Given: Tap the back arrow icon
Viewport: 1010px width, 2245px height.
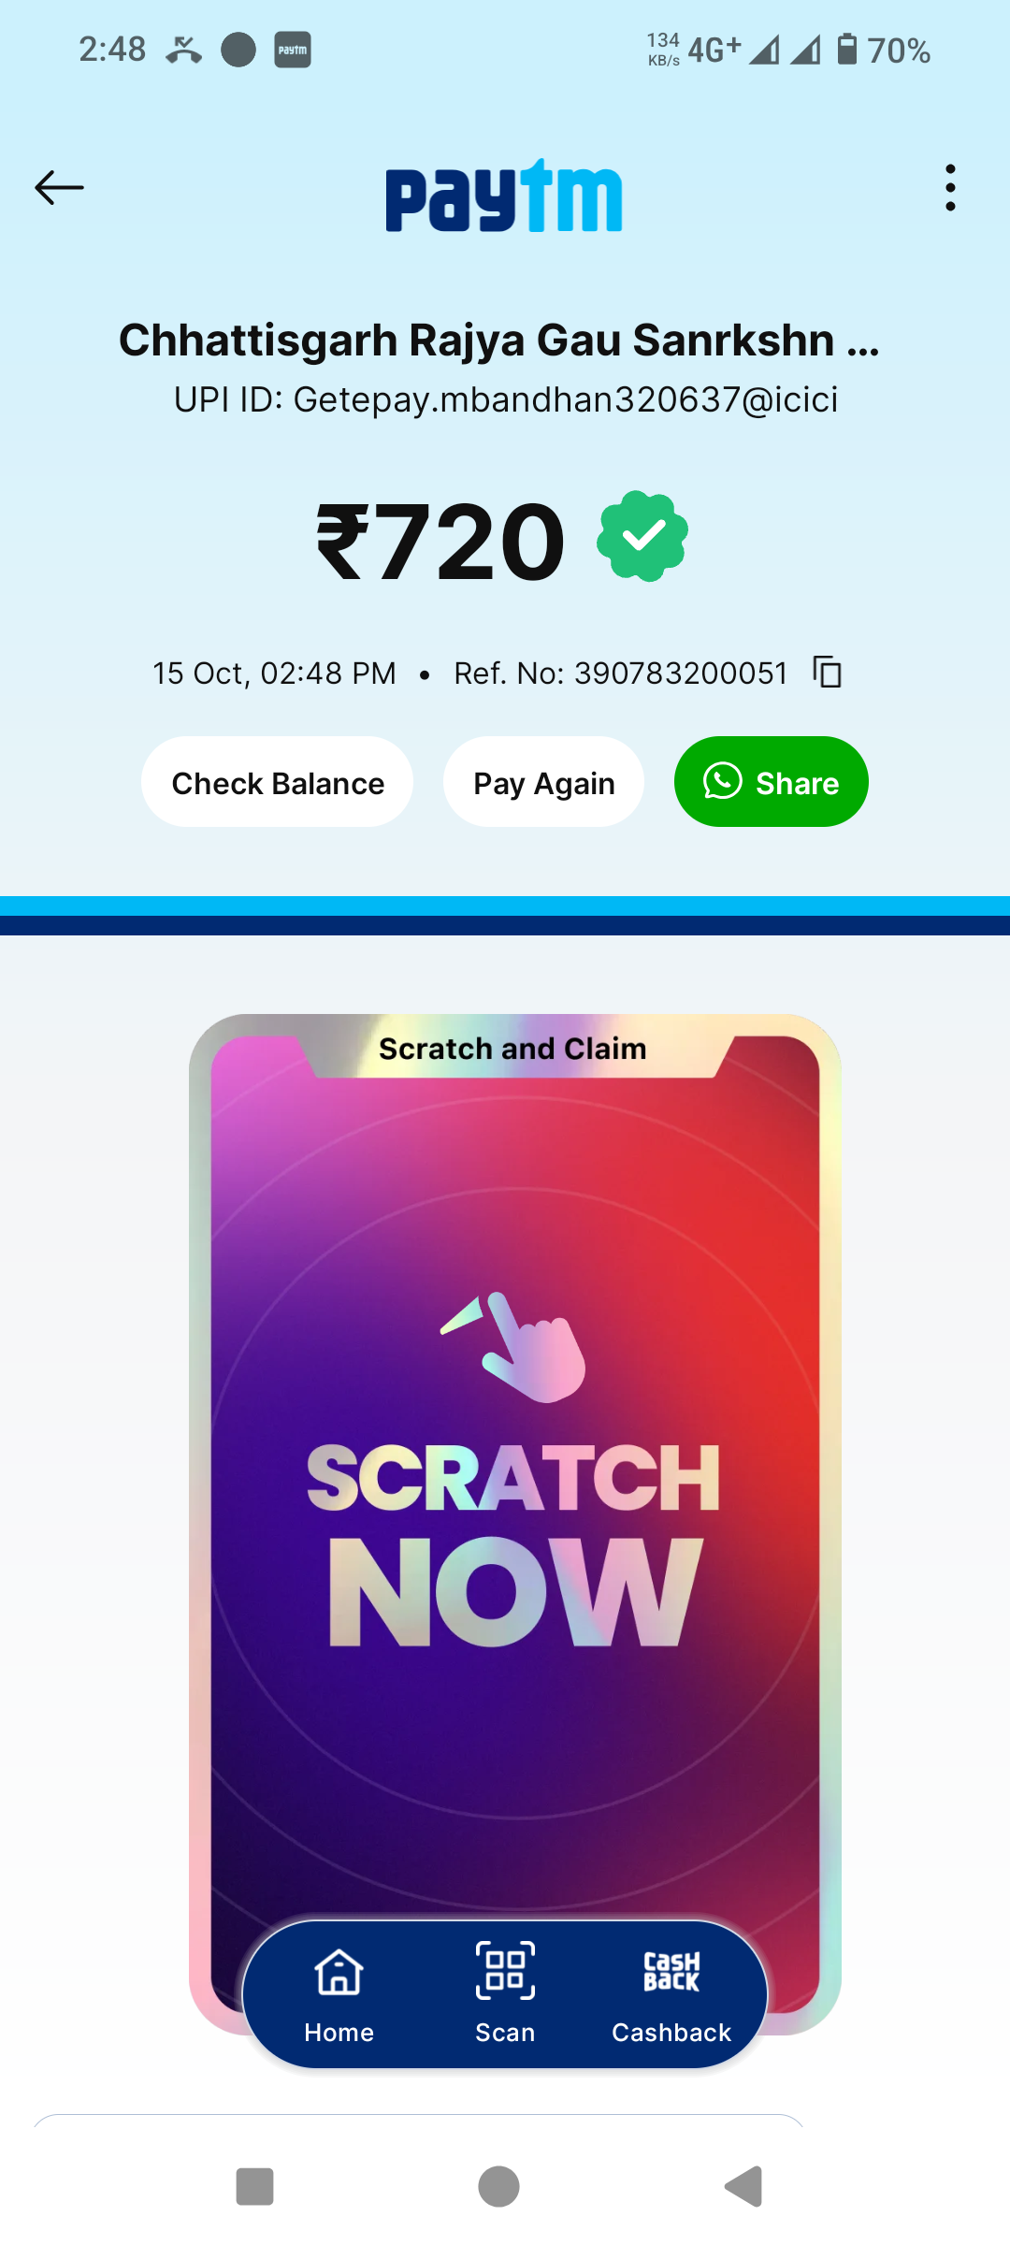Looking at the screenshot, I should click(x=59, y=187).
